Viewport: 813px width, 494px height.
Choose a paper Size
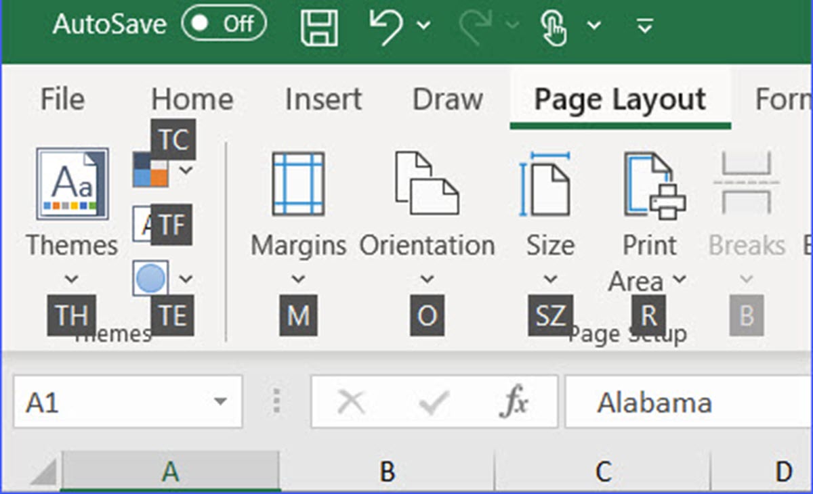pos(549,183)
